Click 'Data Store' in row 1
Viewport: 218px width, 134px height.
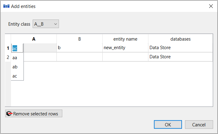tap(180, 48)
